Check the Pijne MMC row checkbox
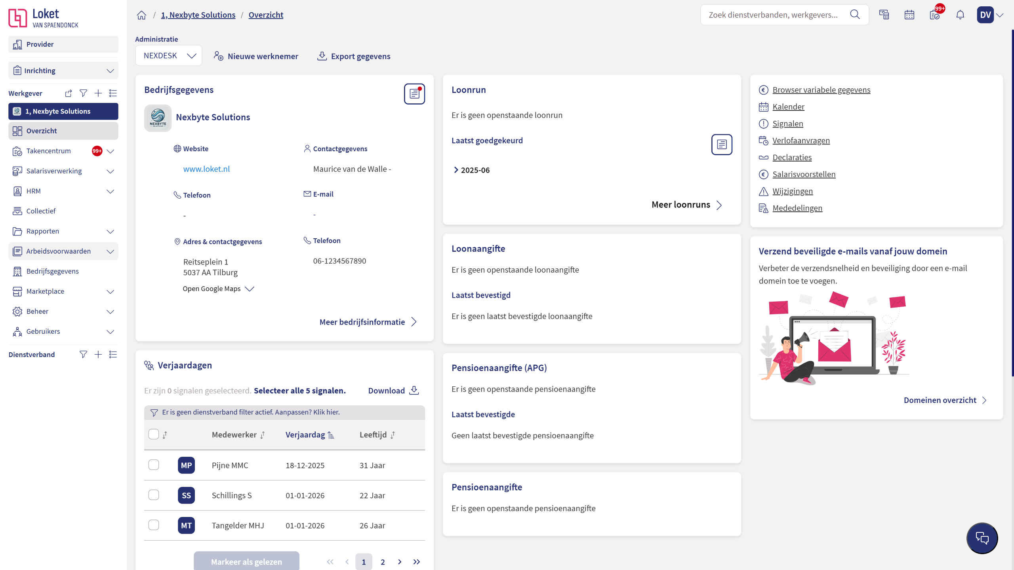The image size is (1014, 570). (154, 465)
